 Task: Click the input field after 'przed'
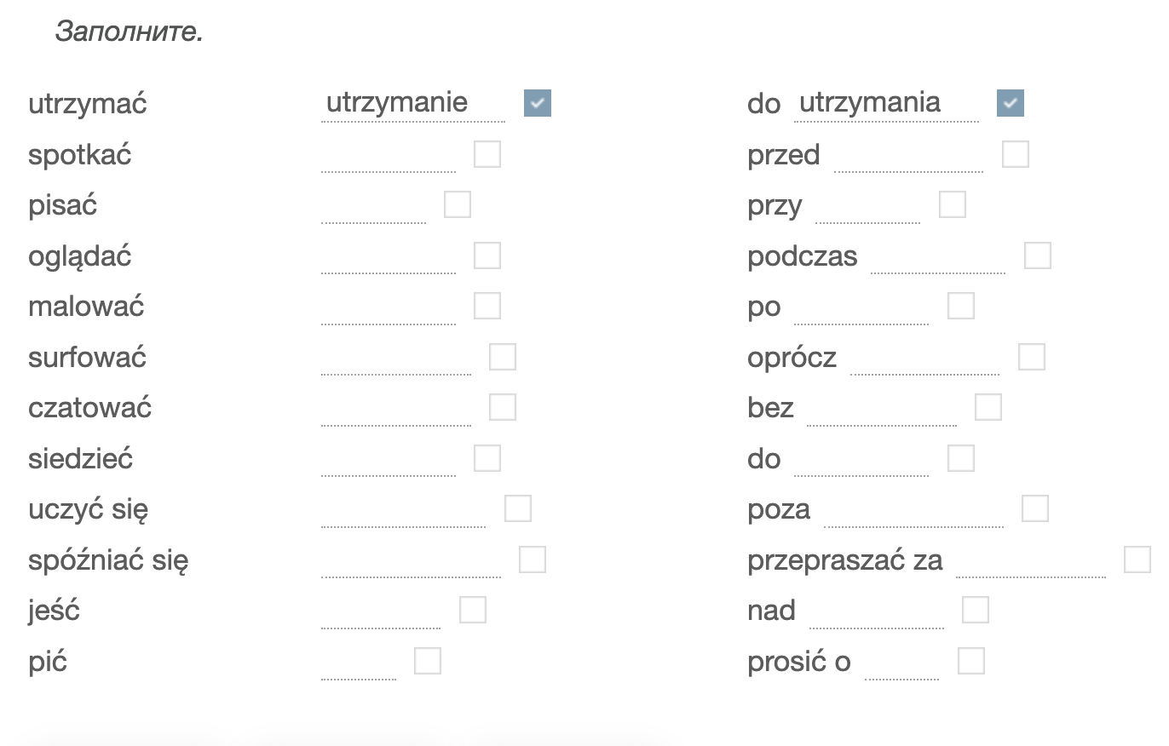point(908,155)
